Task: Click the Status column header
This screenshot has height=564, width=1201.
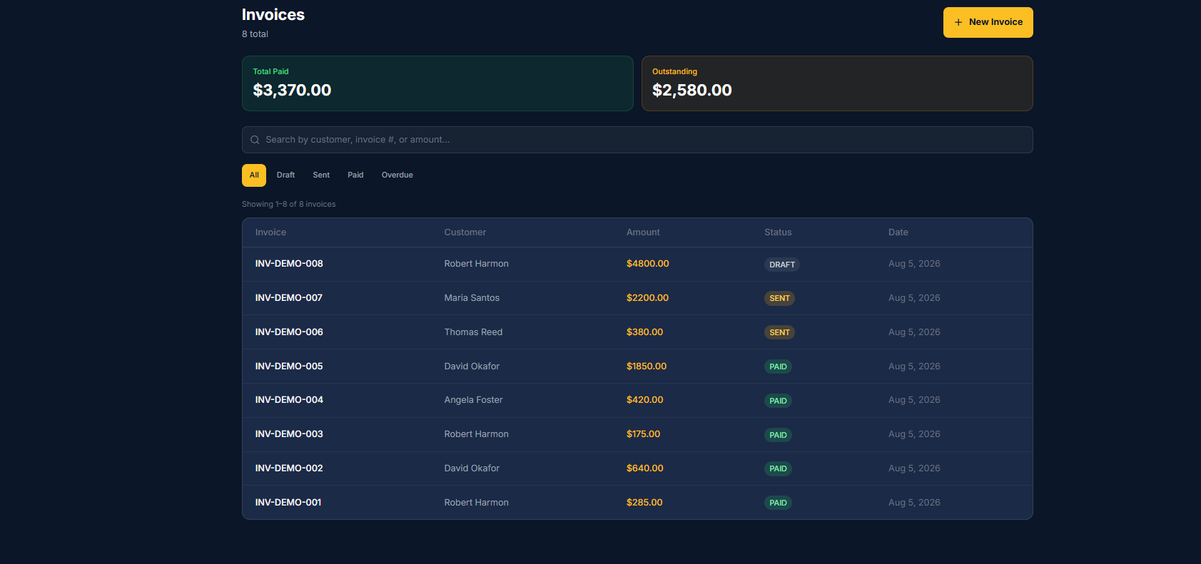Action: pos(778,232)
